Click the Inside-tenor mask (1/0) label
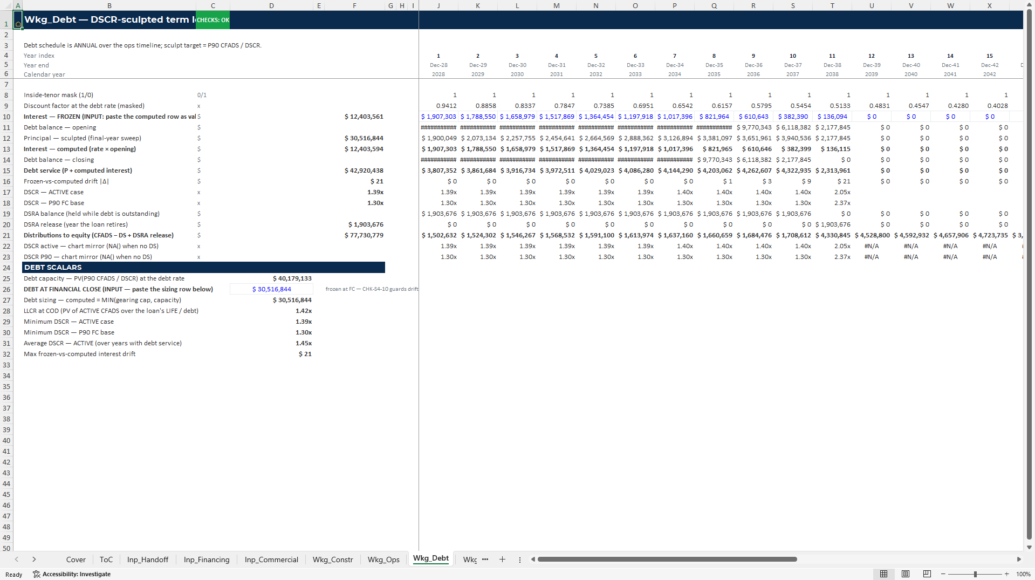This screenshot has width=1035, height=580. tap(58, 95)
